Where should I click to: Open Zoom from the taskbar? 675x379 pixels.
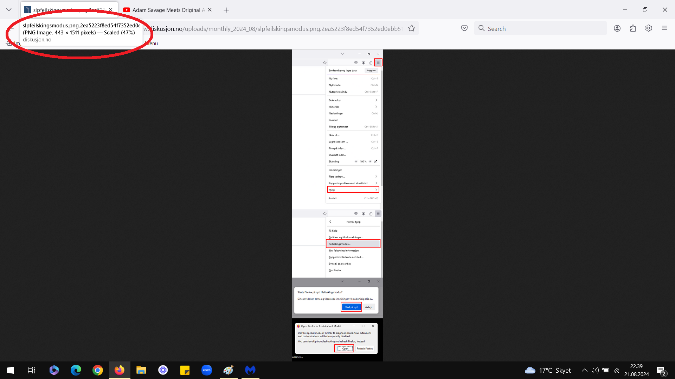pos(207,370)
